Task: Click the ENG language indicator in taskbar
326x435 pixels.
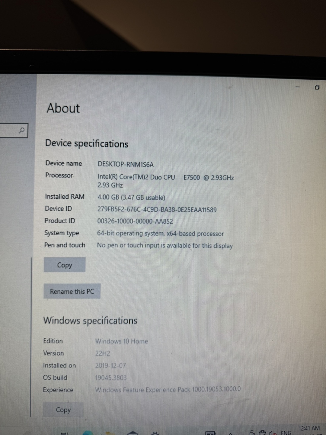Action: [286, 432]
